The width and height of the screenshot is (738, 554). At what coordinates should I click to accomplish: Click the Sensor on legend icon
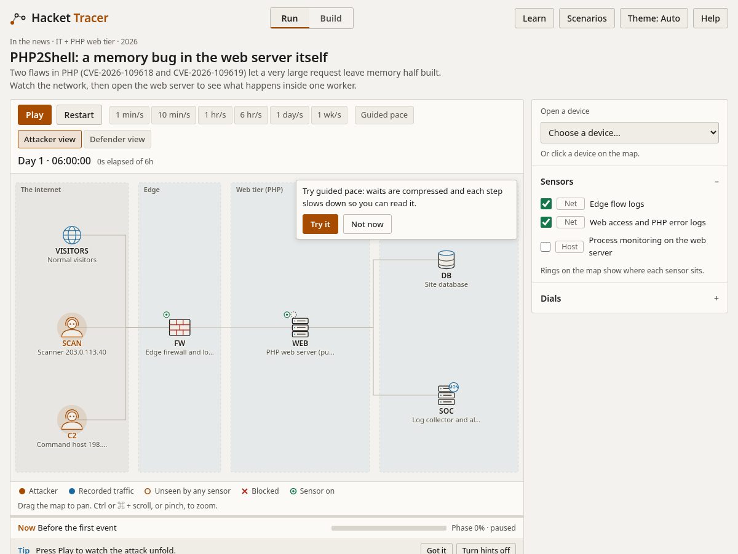tap(293, 491)
